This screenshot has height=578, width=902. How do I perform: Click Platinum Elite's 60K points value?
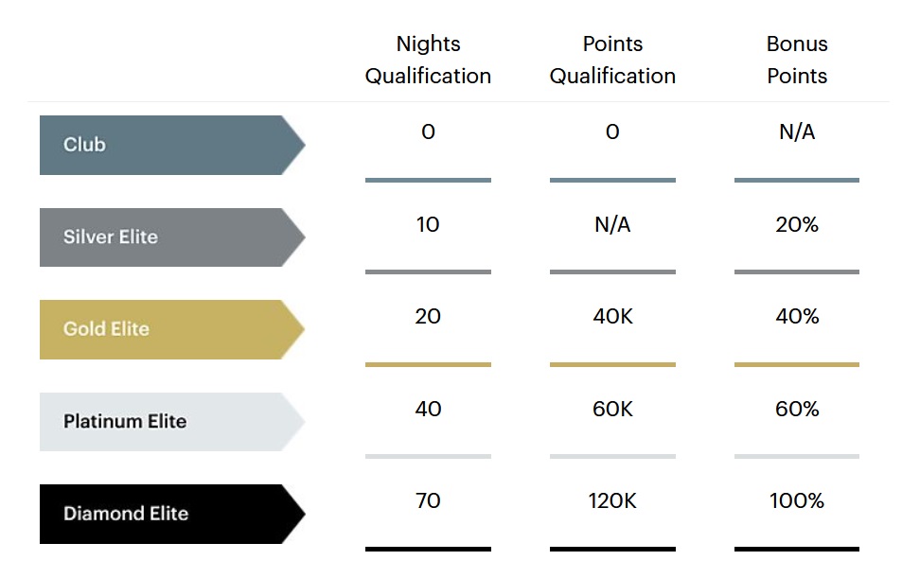pyautogui.click(x=612, y=409)
